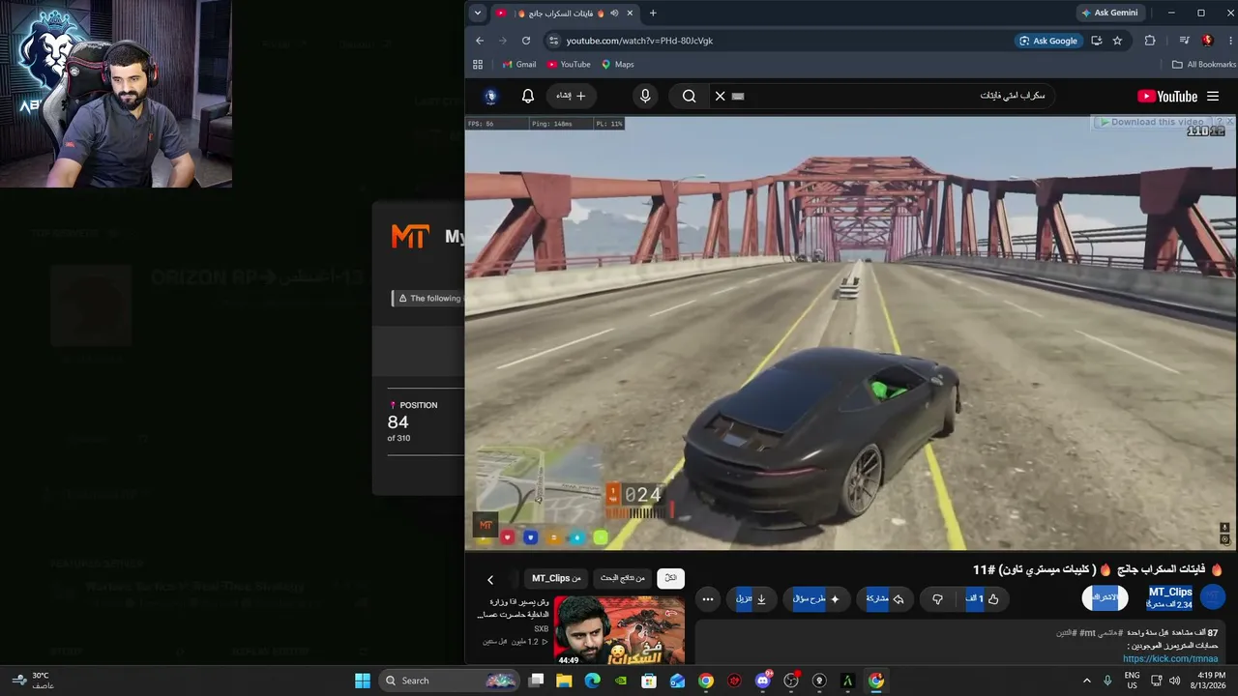Open YouTube account avatar menu
The width and height of the screenshot is (1238, 696).
pos(490,96)
